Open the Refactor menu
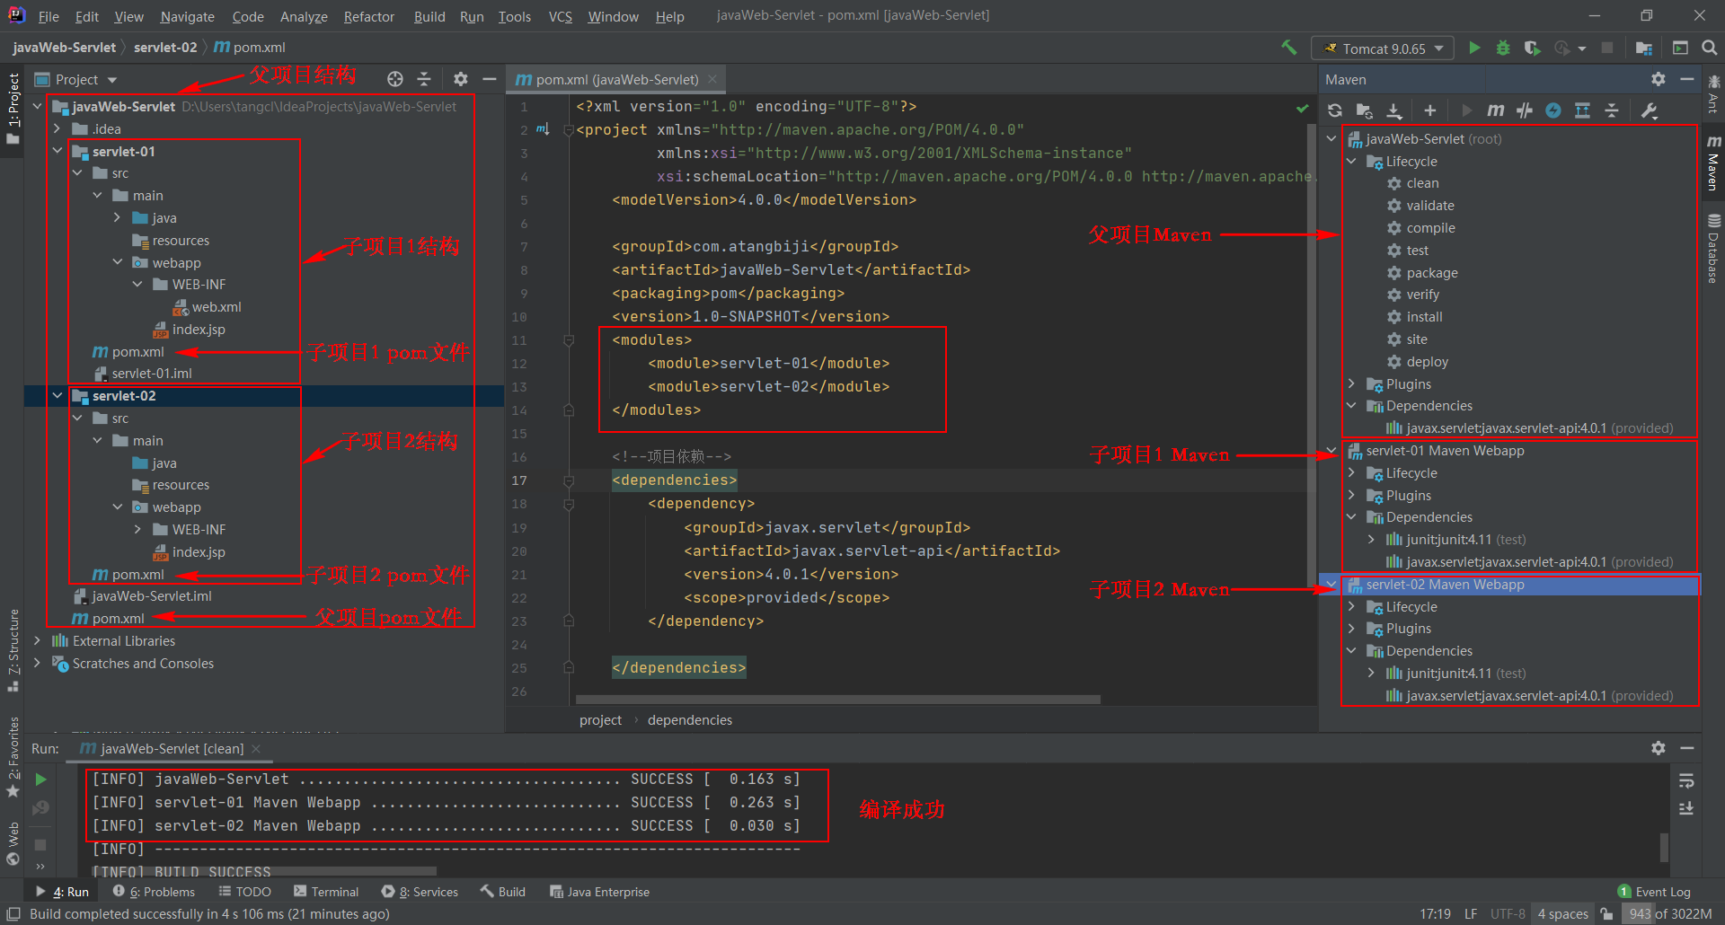 point(368,16)
